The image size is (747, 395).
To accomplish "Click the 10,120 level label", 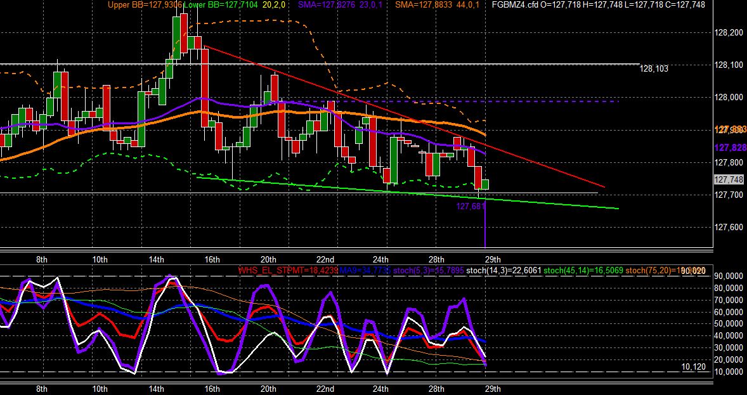I will (x=692, y=367).
